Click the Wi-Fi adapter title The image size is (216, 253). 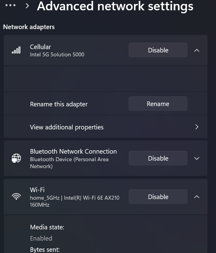(x=37, y=190)
